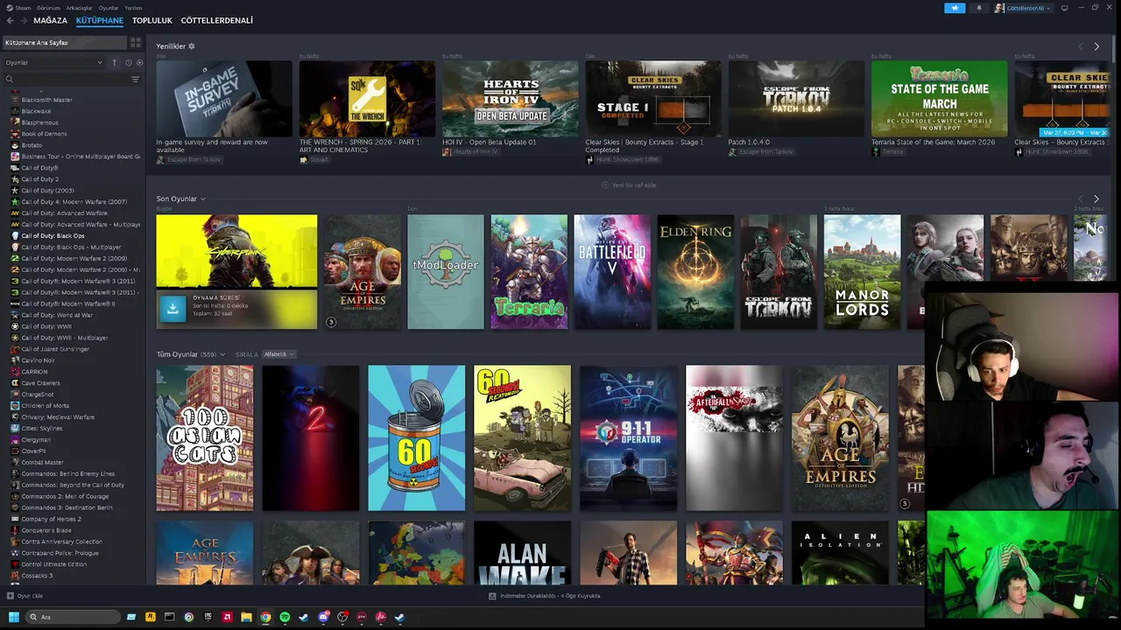This screenshot has height=630, width=1121.
Task: Click the Windows Start button
Action: click(13, 617)
